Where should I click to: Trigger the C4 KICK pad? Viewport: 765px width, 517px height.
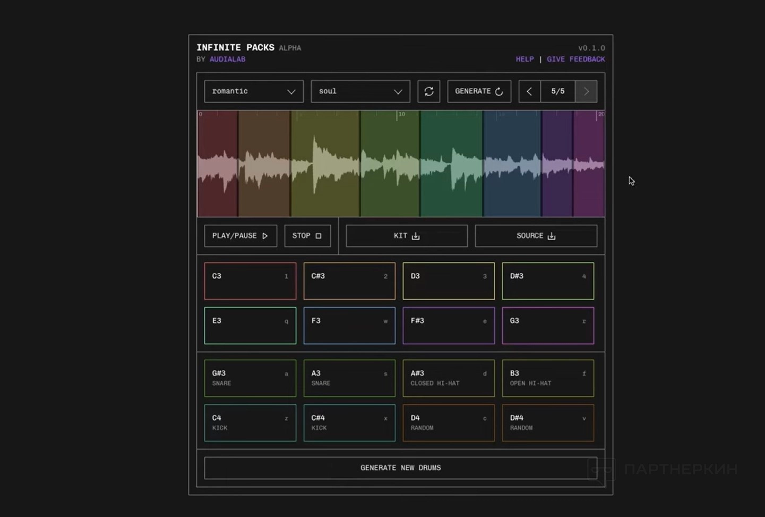[250, 423]
